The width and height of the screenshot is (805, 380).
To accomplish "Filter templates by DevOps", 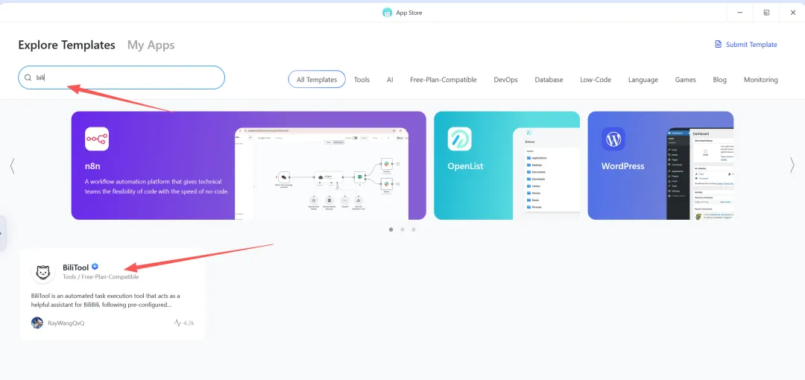I will [x=505, y=80].
